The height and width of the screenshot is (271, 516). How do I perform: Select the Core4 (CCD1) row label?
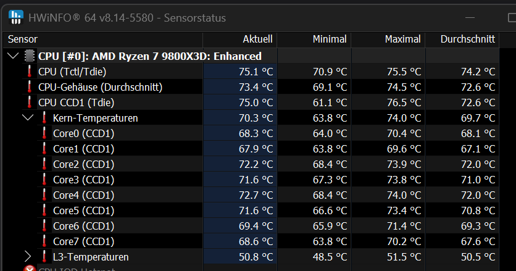point(83,196)
